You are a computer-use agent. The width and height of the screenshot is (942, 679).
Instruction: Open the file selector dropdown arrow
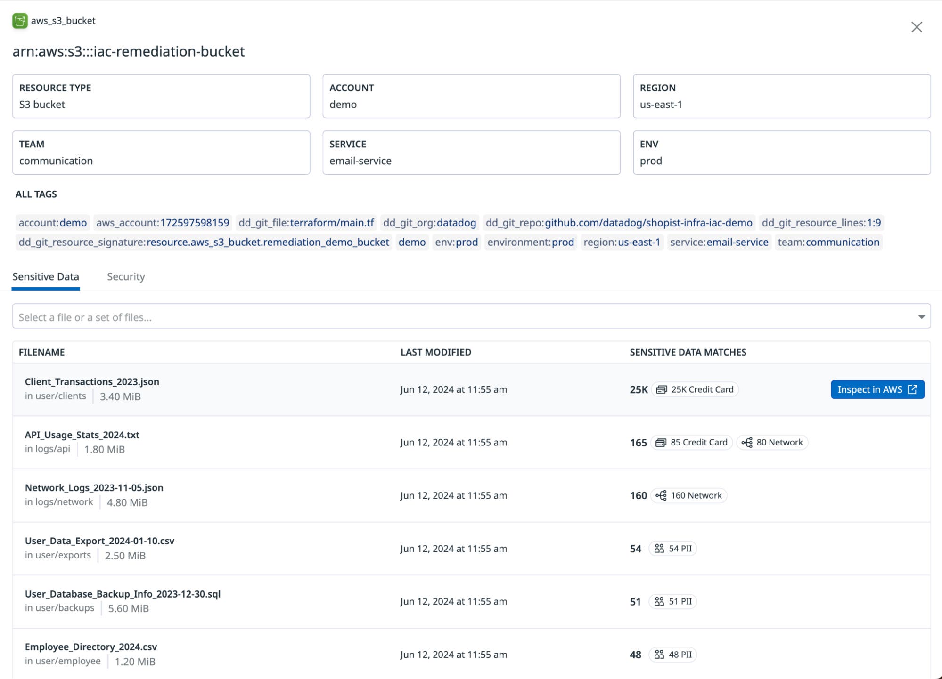pyautogui.click(x=921, y=317)
